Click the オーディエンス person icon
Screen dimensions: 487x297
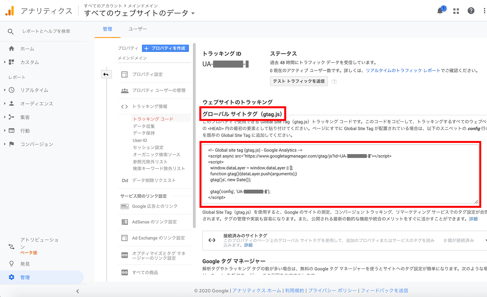[x=12, y=103]
